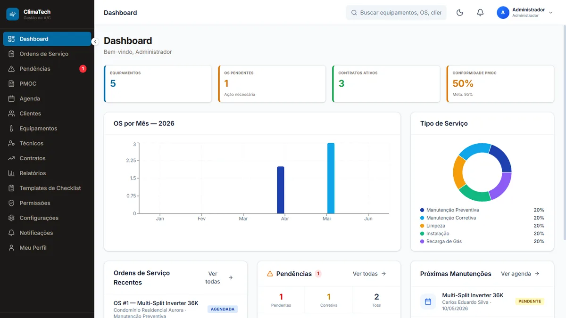Viewport: 566px width, 318px height.
Task: Toggle dark mode with moon icon
Action: 460,13
